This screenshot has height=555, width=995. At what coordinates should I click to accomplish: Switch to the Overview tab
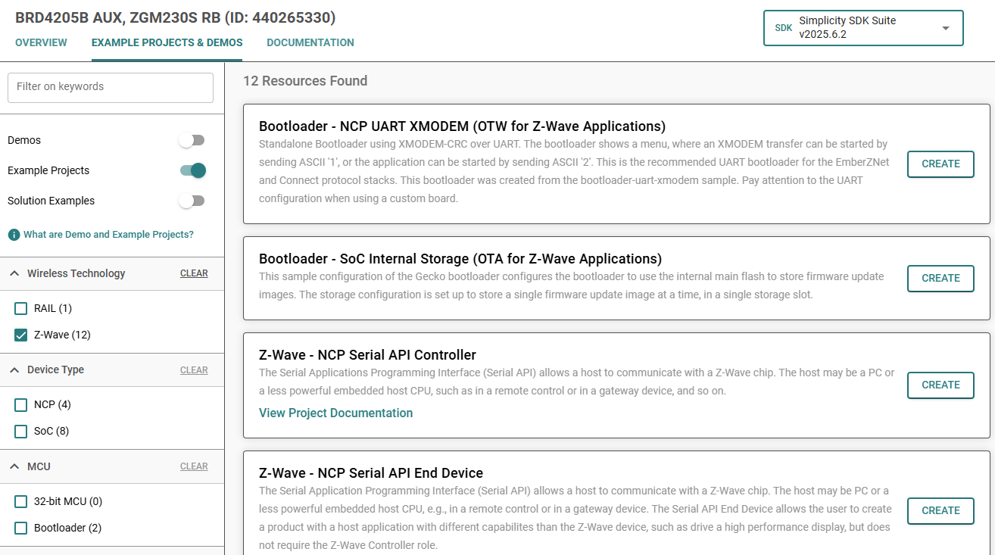[x=41, y=42]
